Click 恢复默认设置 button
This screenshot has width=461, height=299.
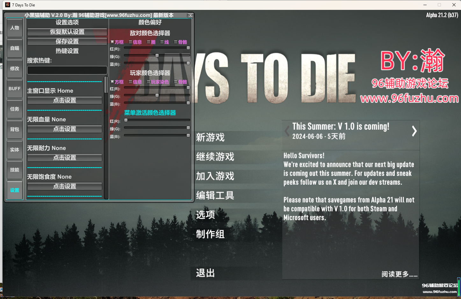point(67,32)
